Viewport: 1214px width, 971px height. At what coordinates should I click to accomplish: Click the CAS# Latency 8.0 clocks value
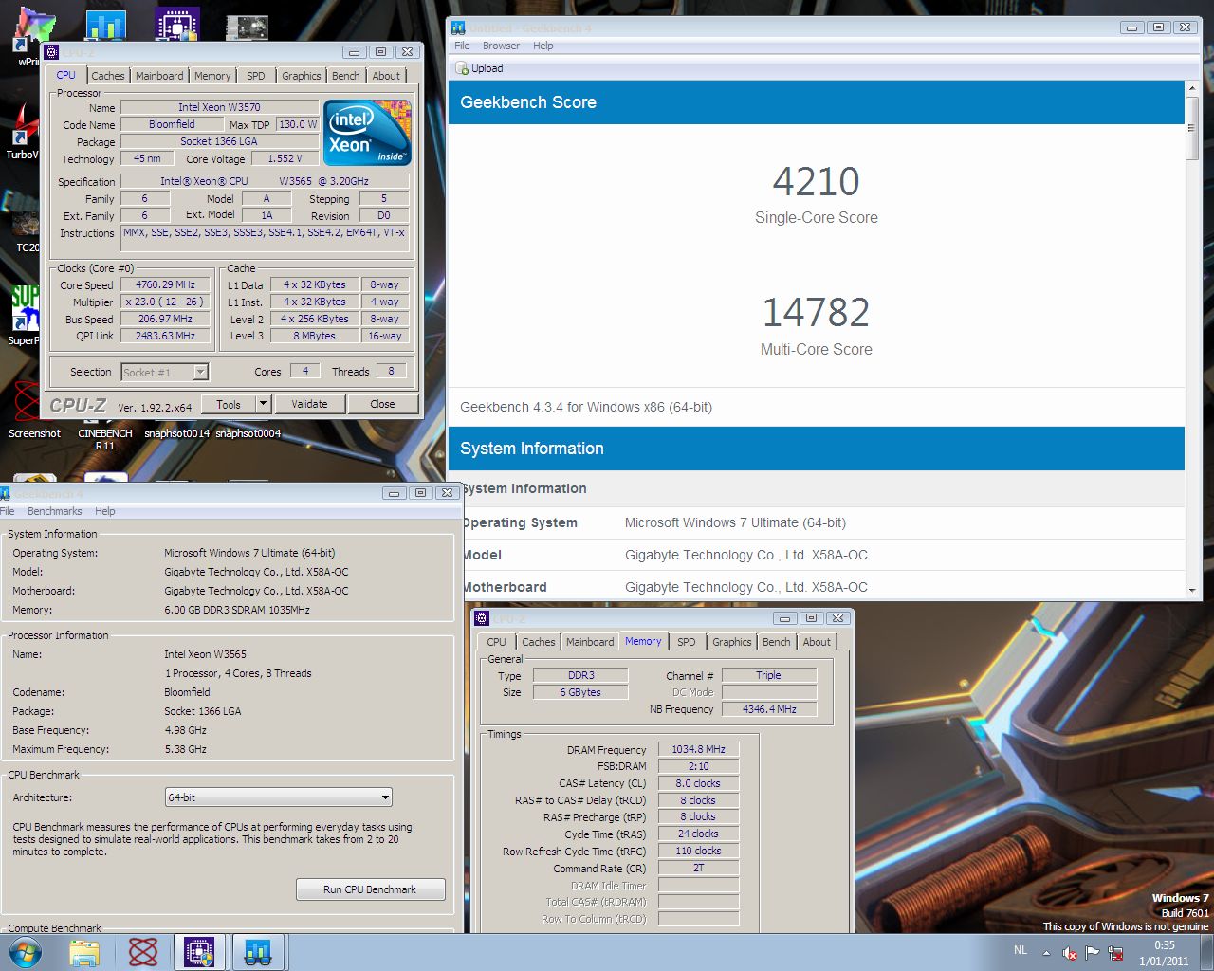tap(698, 783)
